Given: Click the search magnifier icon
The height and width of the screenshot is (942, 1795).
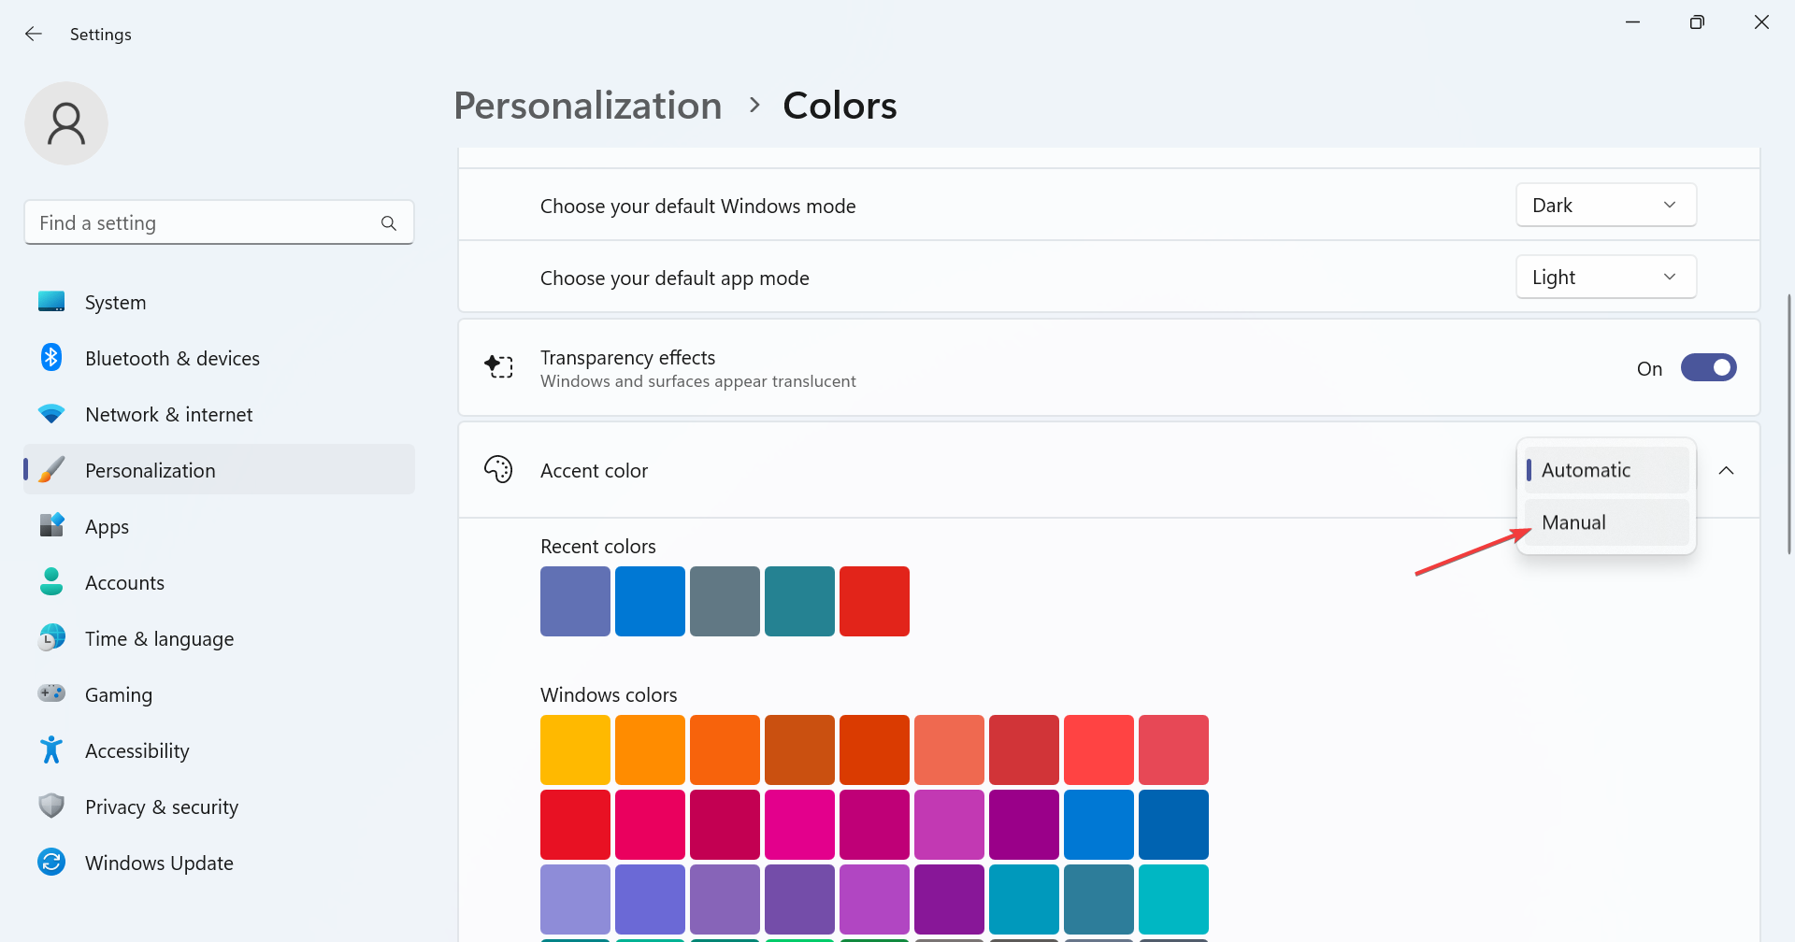Looking at the screenshot, I should (389, 223).
